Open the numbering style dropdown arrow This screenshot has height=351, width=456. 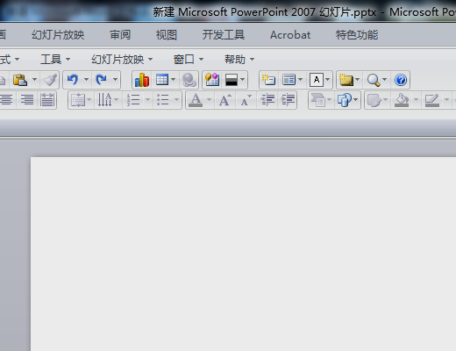147,100
